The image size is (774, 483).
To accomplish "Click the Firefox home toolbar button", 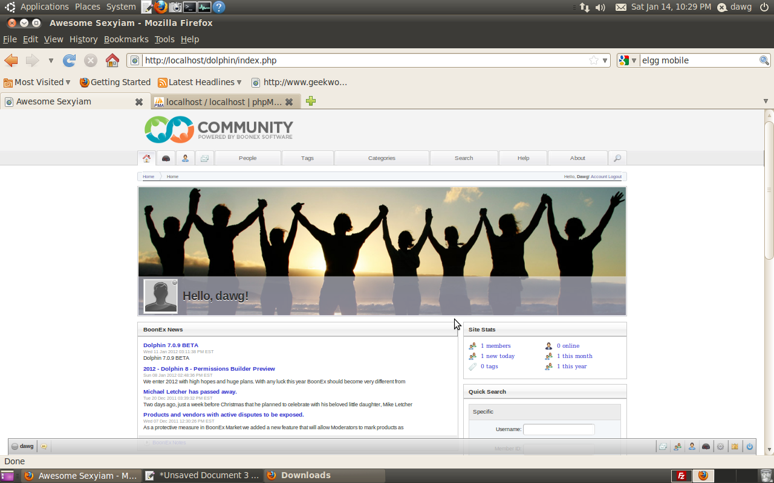I will click(112, 60).
